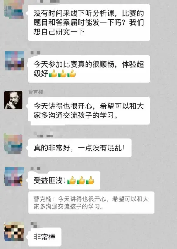Tap the avatar beside the 非常棒 message
177x249 pixels.
[x=14, y=232]
